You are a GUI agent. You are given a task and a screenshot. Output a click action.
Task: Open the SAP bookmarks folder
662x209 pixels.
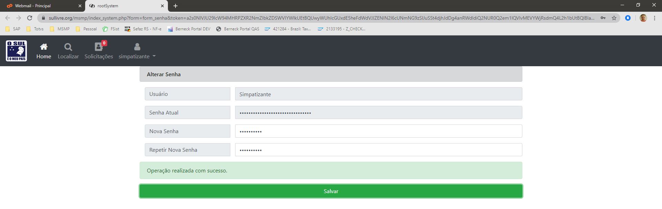(13, 29)
